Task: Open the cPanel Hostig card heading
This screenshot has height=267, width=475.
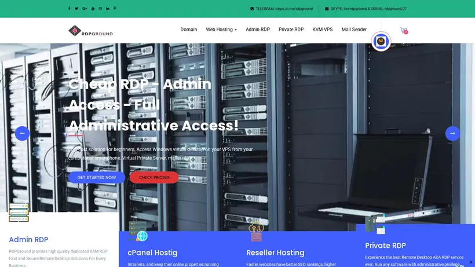Action: [x=152, y=253]
